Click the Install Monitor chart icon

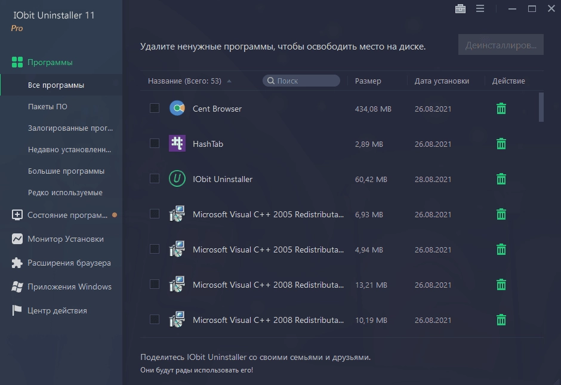click(17, 239)
